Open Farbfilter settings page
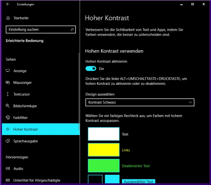Image resolution: width=211 pixels, height=185 pixels. pyautogui.click(x=41, y=117)
